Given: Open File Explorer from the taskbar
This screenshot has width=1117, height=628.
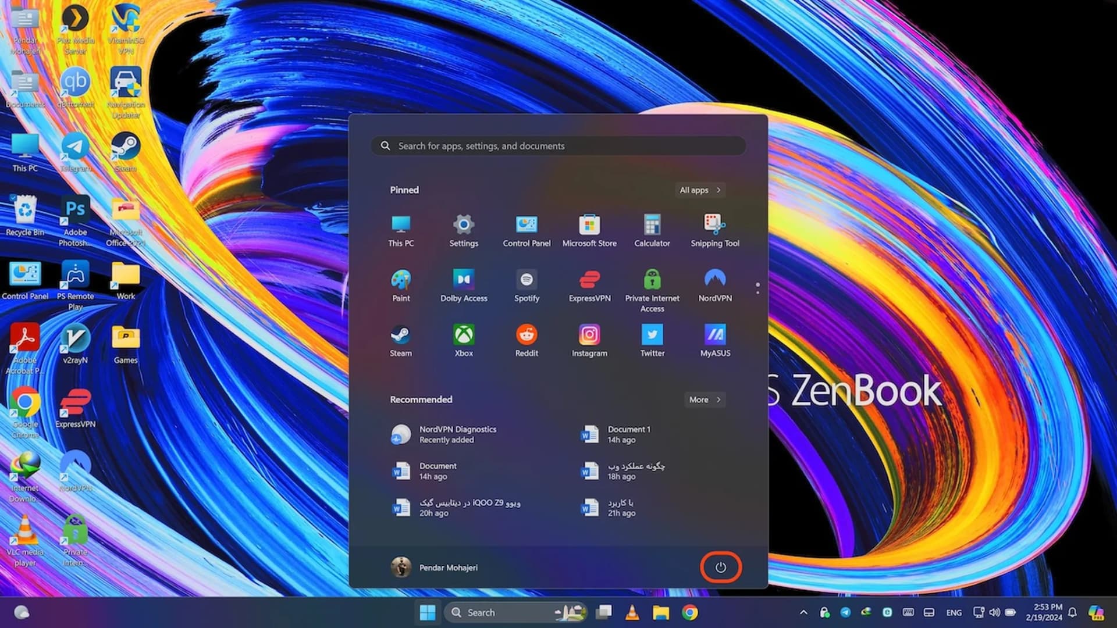Looking at the screenshot, I should [x=661, y=612].
